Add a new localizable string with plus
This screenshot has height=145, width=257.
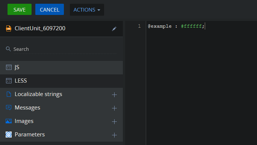coord(114,95)
